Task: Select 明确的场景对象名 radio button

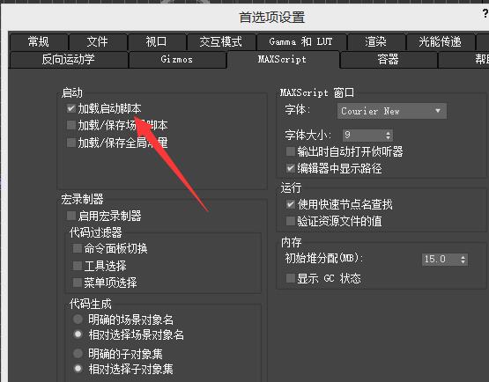Action: 78,319
